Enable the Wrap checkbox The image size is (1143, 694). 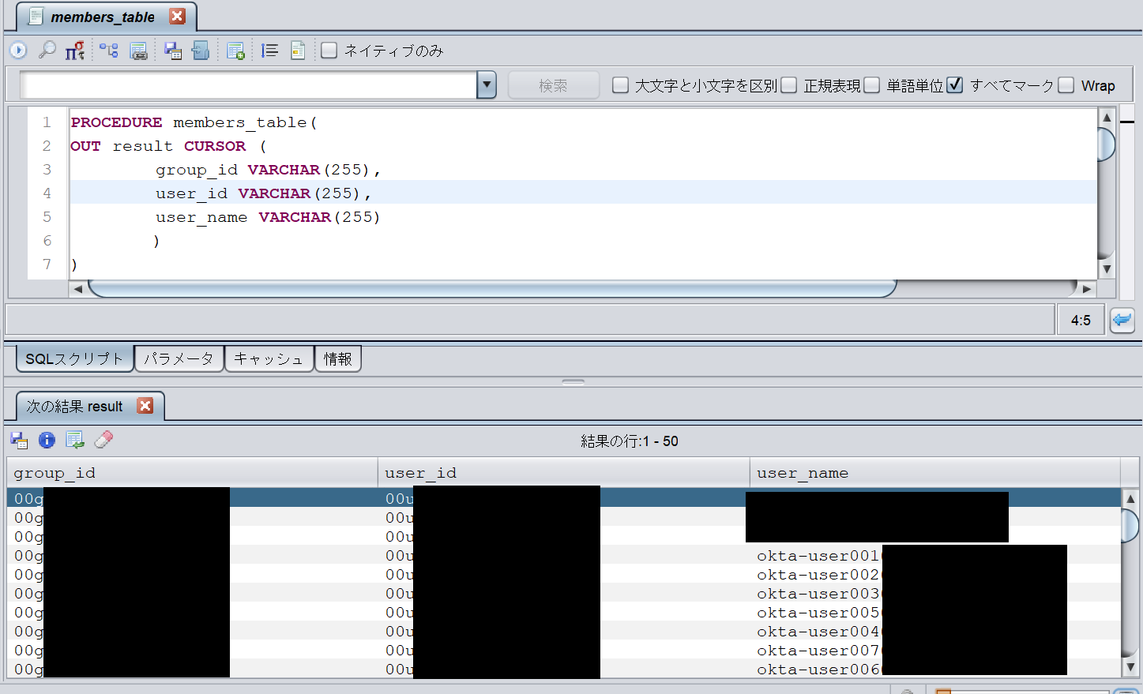coord(1066,85)
